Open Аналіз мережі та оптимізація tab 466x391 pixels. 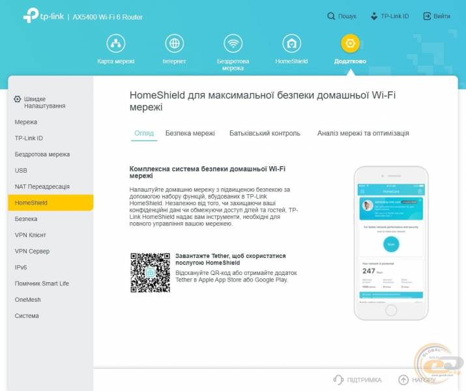[x=363, y=133]
